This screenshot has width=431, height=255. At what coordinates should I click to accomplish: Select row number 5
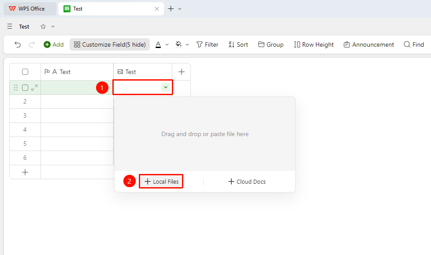pyautogui.click(x=25, y=144)
